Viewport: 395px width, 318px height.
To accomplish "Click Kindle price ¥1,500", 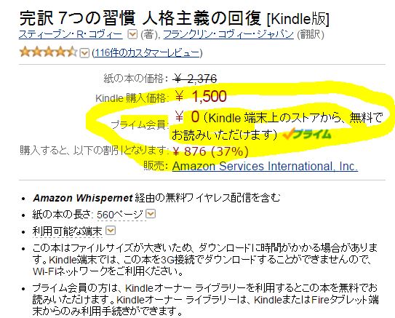I will 201,97.
